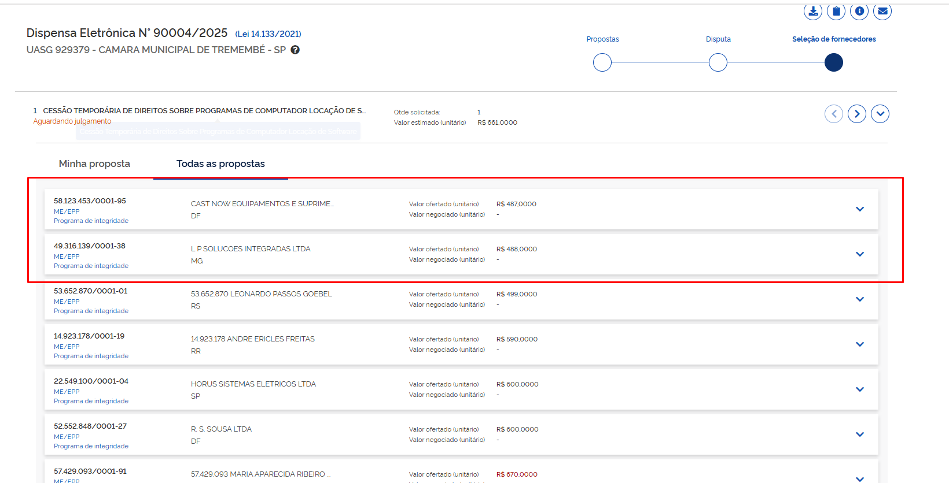
Task: Click the information circle icon
Action: tap(859, 12)
